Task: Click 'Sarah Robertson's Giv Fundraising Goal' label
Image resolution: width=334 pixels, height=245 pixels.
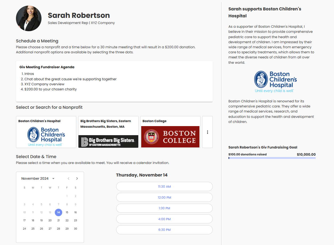Action: pos(263,147)
